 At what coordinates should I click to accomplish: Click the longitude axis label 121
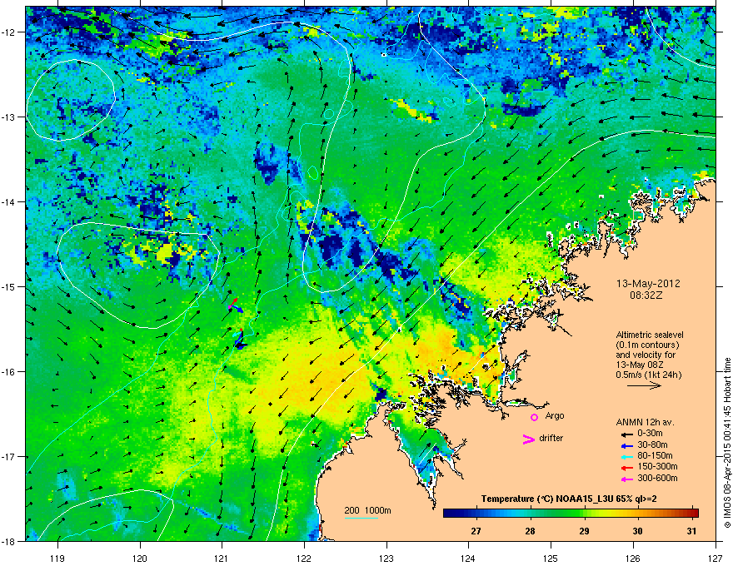(222, 558)
